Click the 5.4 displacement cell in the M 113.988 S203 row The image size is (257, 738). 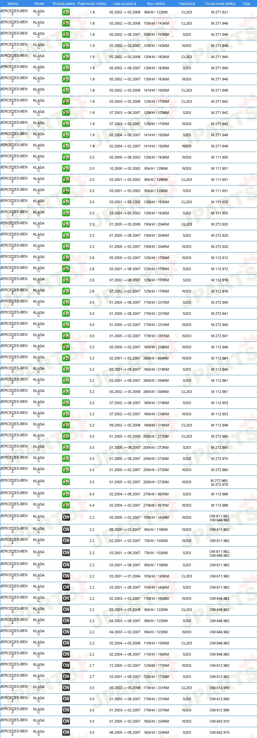(92, 494)
